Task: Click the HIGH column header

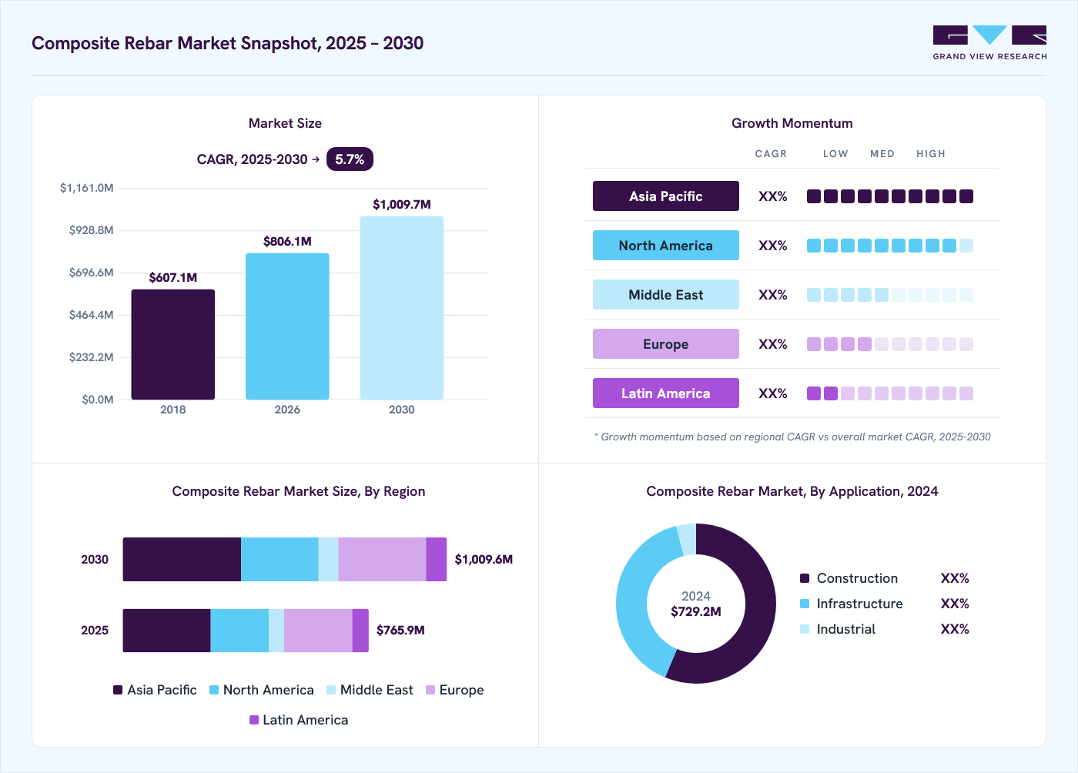Action: [x=931, y=154]
